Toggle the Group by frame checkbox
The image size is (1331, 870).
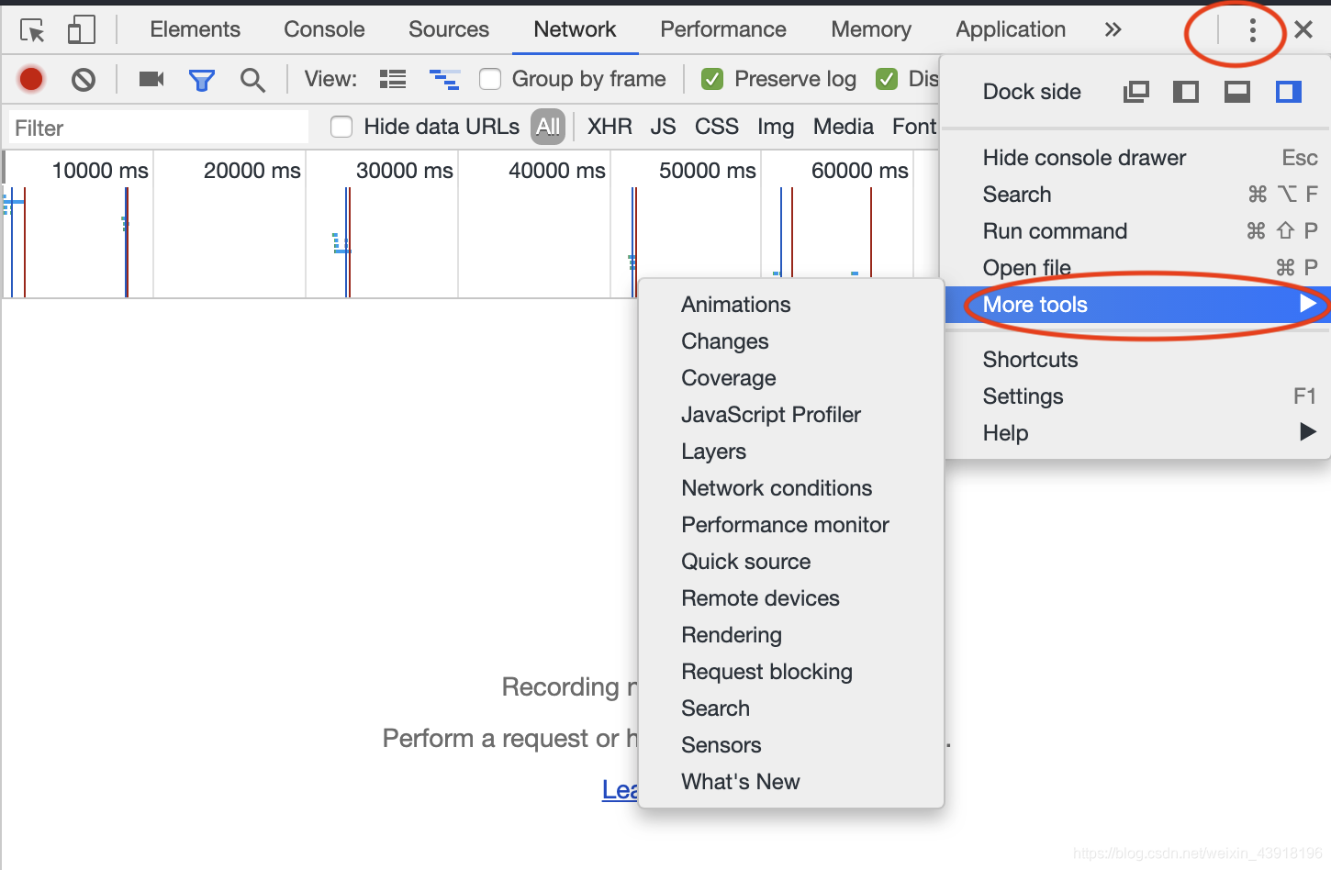490,79
